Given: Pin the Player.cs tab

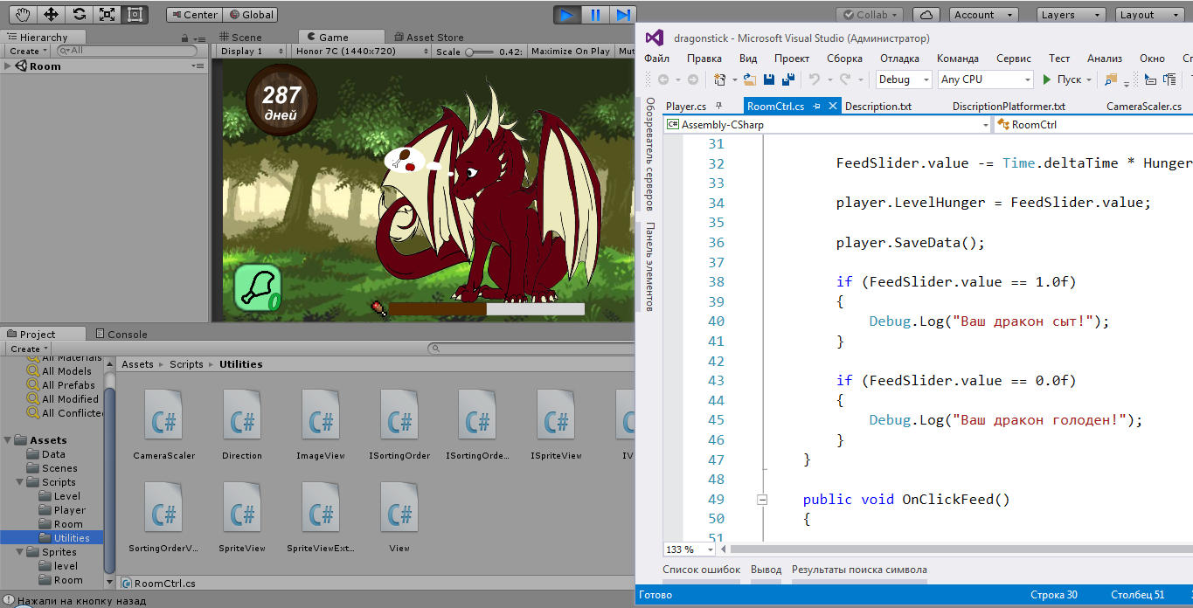Looking at the screenshot, I should (x=719, y=107).
